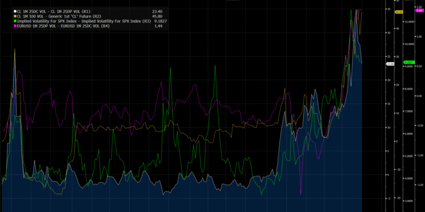Select the 'Implied Volatility For SPX Index (R3)' legend label
This screenshot has height=212, width=425.
point(84,21)
